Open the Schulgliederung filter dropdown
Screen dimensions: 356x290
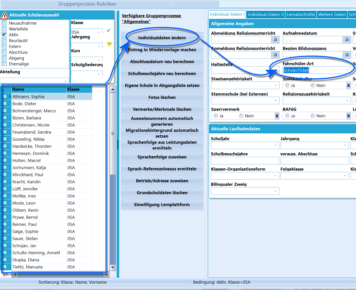99,74
